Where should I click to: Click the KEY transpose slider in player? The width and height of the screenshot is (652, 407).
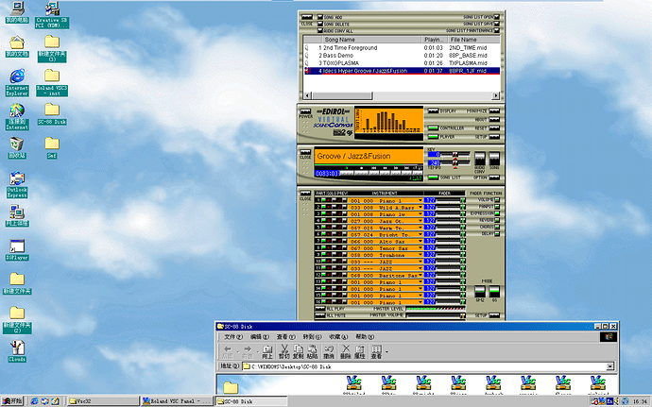pyautogui.click(x=455, y=154)
